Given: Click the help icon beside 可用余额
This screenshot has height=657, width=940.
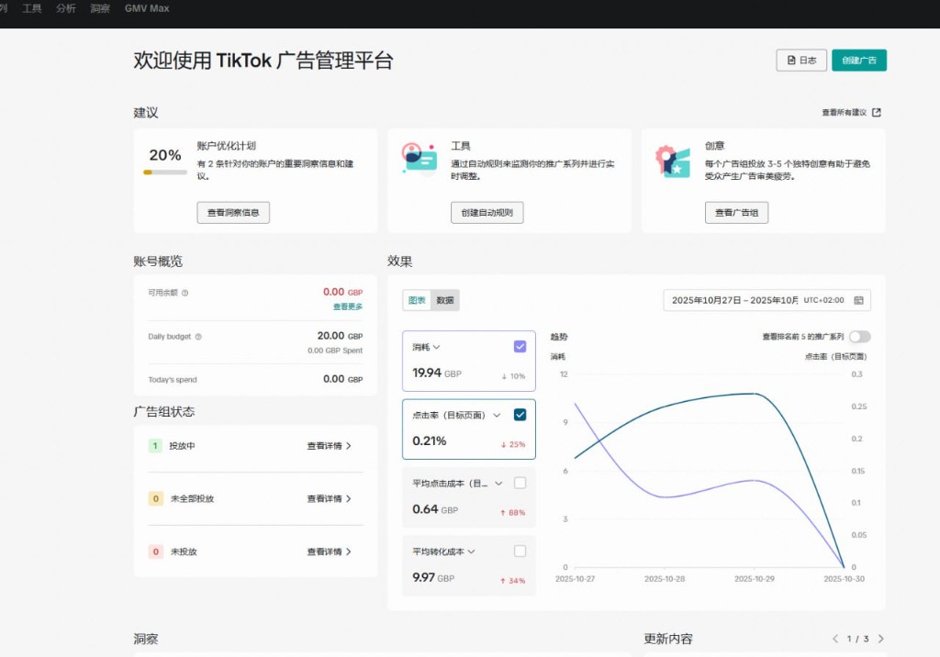Looking at the screenshot, I should click(x=185, y=293).
